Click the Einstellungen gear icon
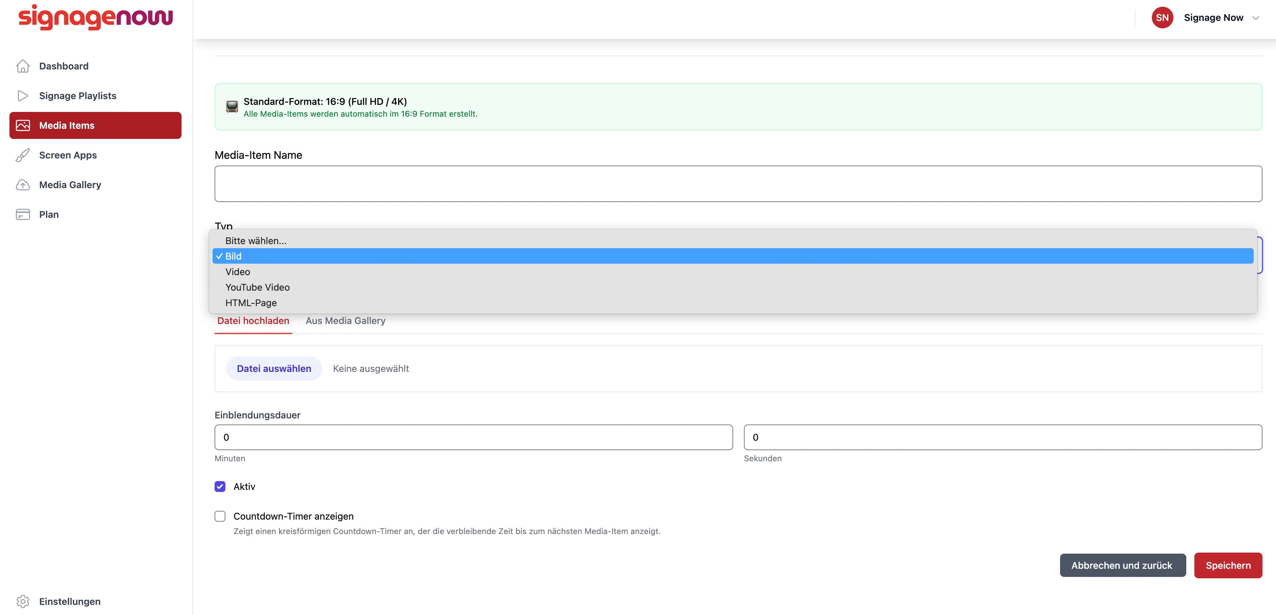 point(23,601)
